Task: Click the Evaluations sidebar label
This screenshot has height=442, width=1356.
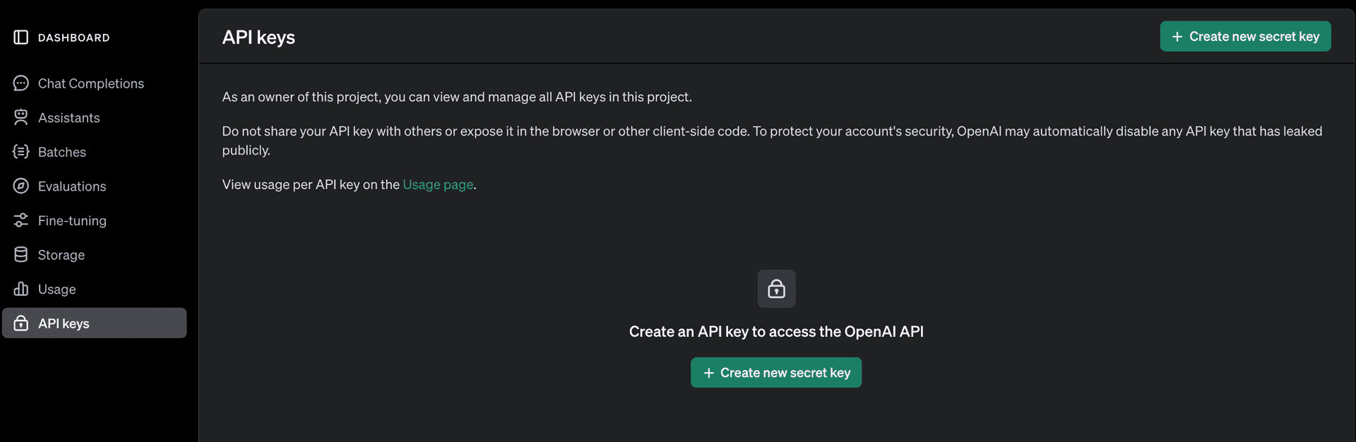Action: click(x=72, y=186)
